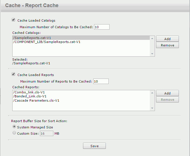The height and width of the screenshot is (156, 190).
Task: Remove the selected cached catalog
Action: pos(167,45)
